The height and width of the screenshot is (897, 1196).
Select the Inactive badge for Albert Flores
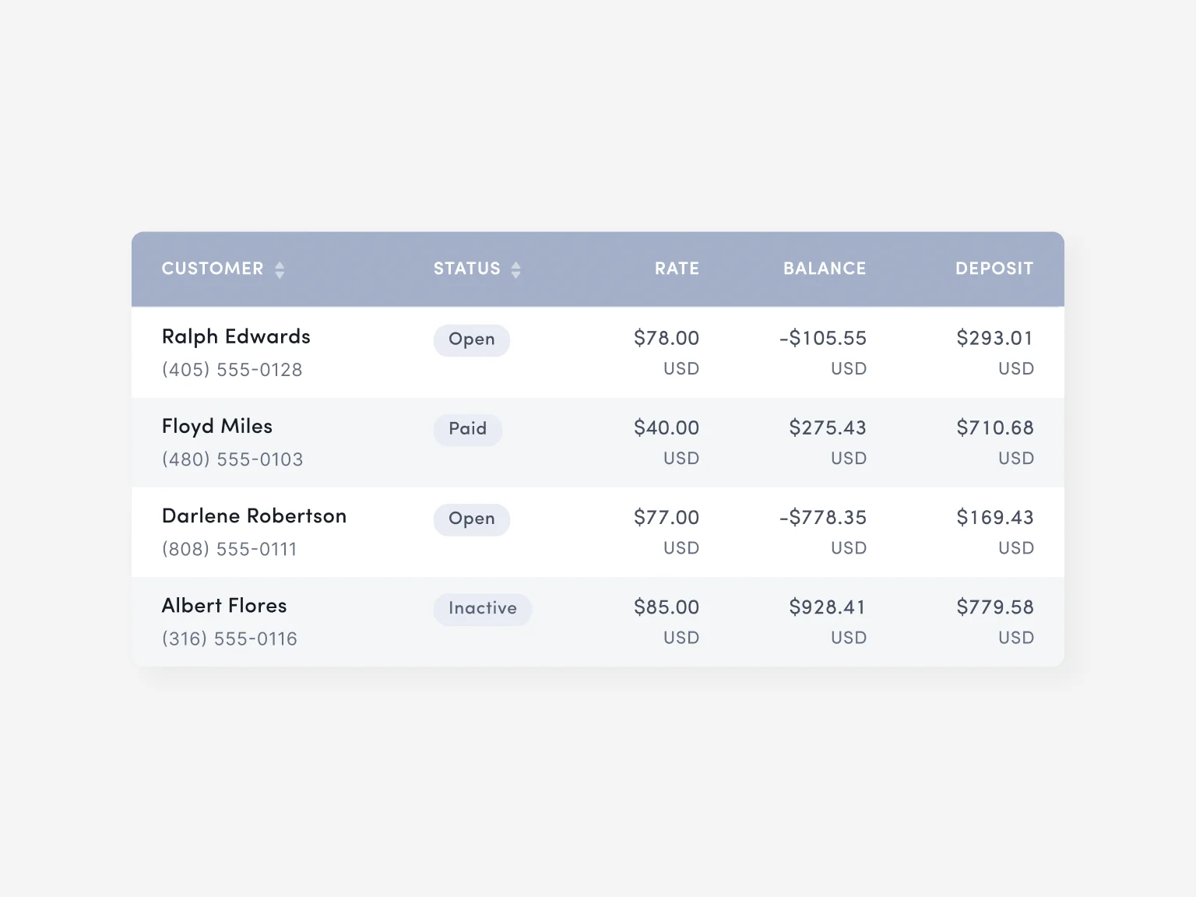482,609
